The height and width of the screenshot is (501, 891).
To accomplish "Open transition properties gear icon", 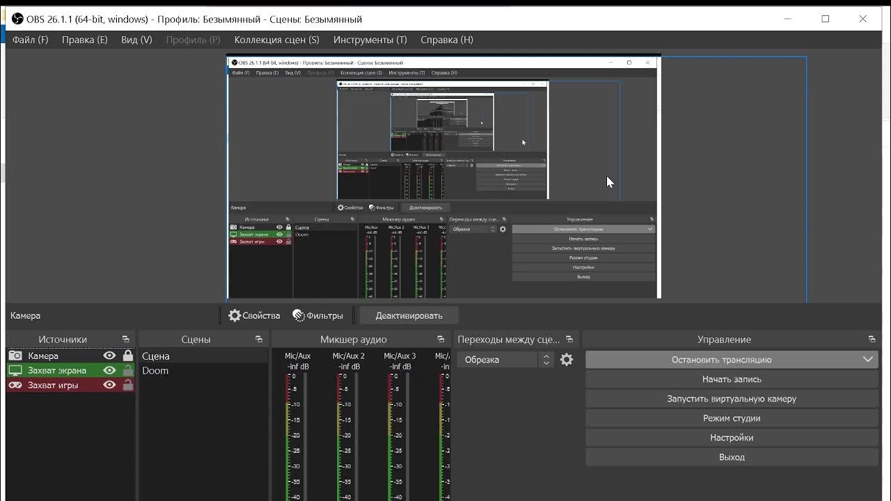I will pyautogui.click(x=567, y=360).
